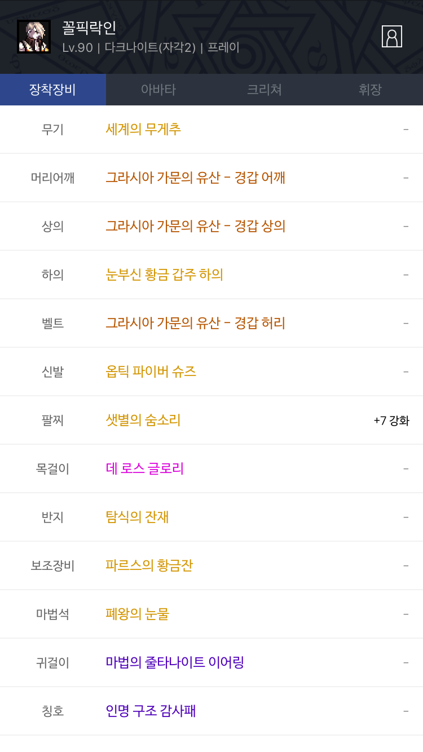Viewport: 423px width, 752px height.
Task: Open bracelet item 샛별의 숨소리
Action: click(143, 420)
